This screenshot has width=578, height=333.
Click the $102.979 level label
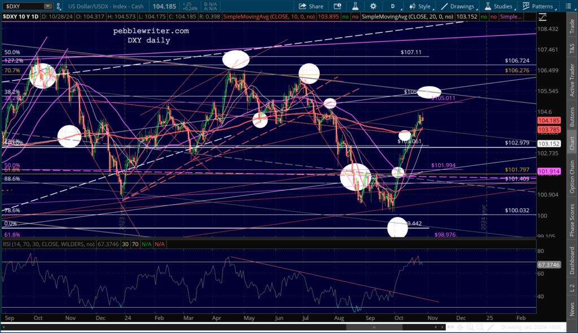tap(517, 143)
